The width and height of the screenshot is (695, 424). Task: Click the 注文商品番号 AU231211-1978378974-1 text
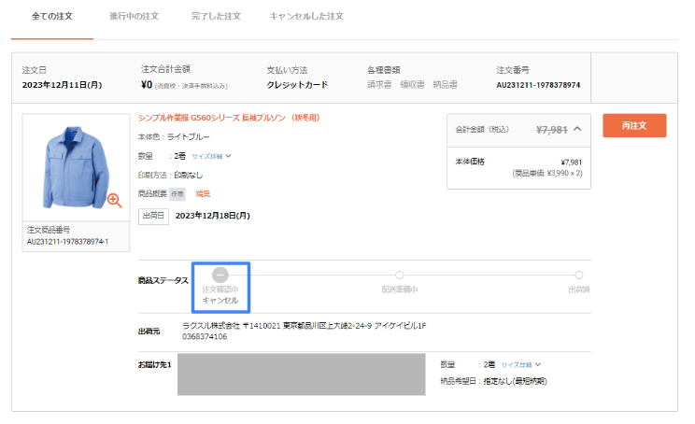coord(67,242)
